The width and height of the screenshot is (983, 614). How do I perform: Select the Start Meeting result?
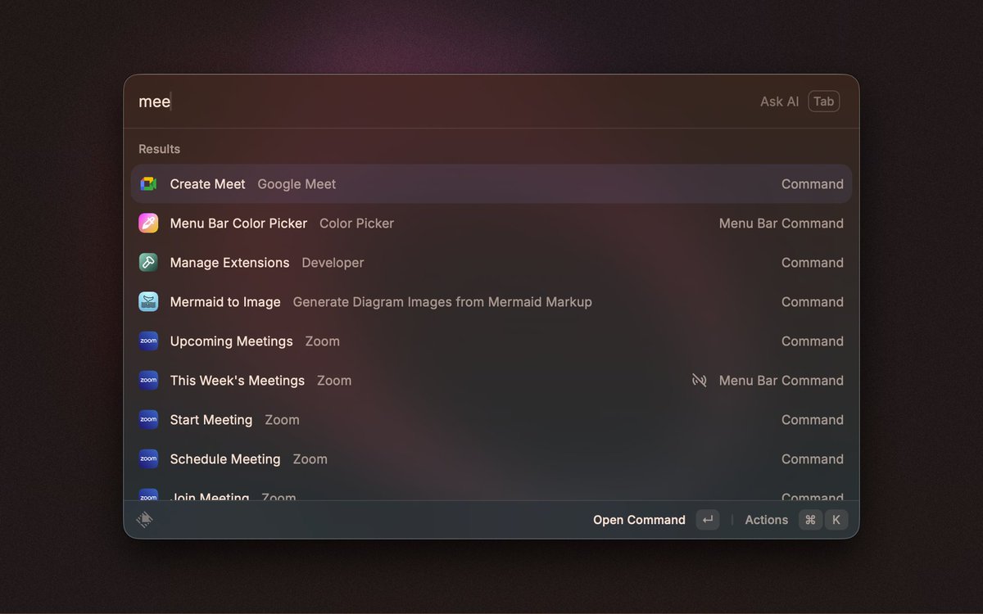pyautogui.click(x=491, y=420)
